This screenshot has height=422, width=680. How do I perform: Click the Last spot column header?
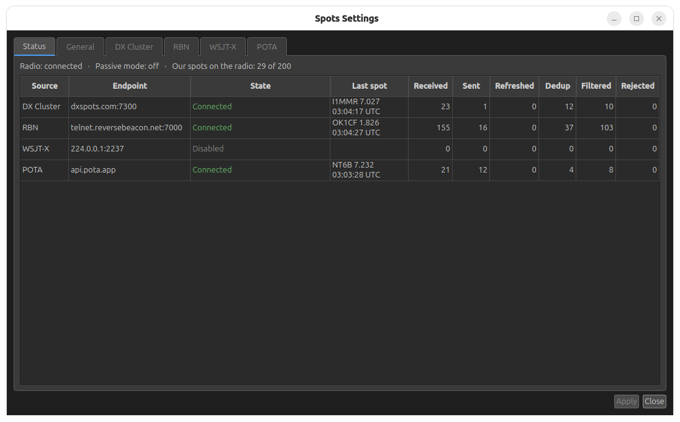(x=369, y=86)
